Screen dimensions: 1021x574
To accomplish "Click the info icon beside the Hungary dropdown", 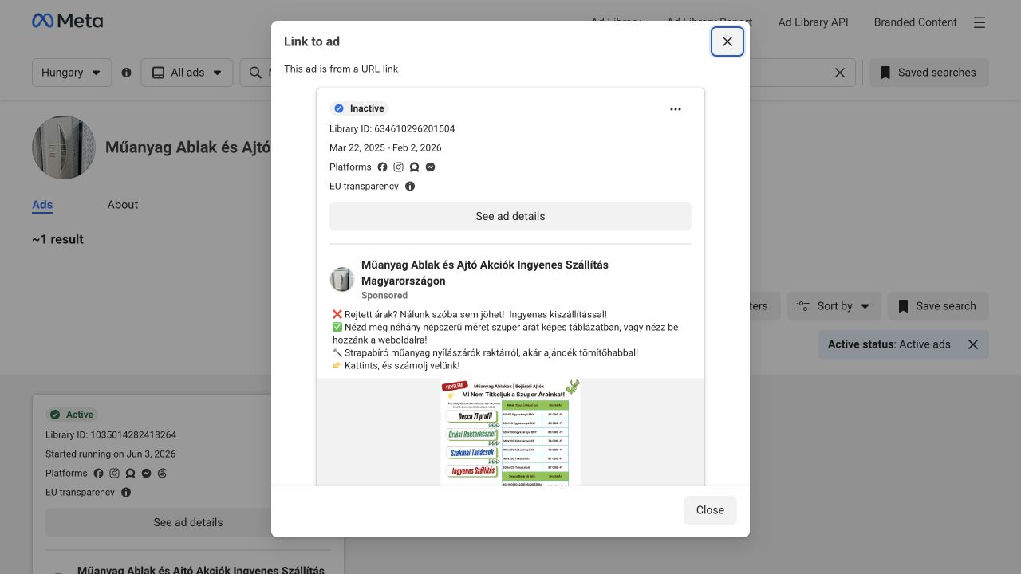I will click(126, 73).
